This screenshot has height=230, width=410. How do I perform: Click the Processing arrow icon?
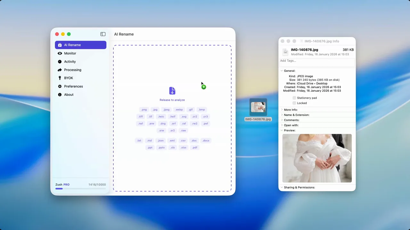coord(60,70)
